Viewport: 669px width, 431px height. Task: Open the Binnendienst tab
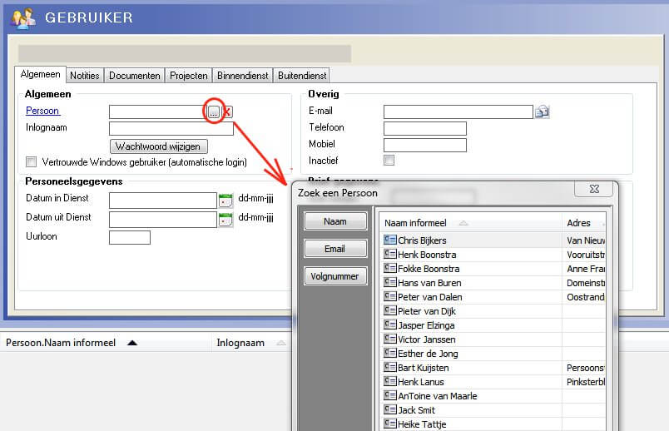pos(242,76)
